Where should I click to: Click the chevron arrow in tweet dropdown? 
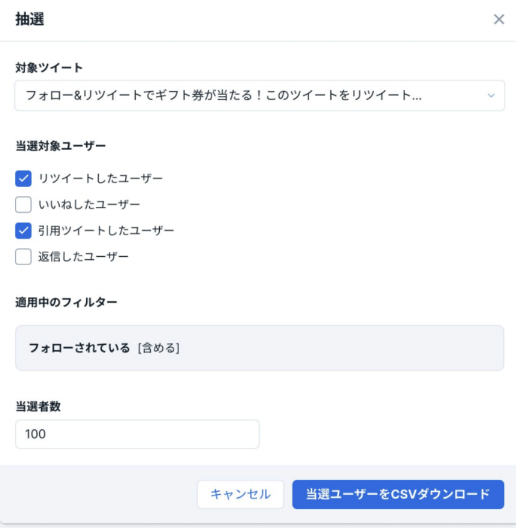coord(491,96)
